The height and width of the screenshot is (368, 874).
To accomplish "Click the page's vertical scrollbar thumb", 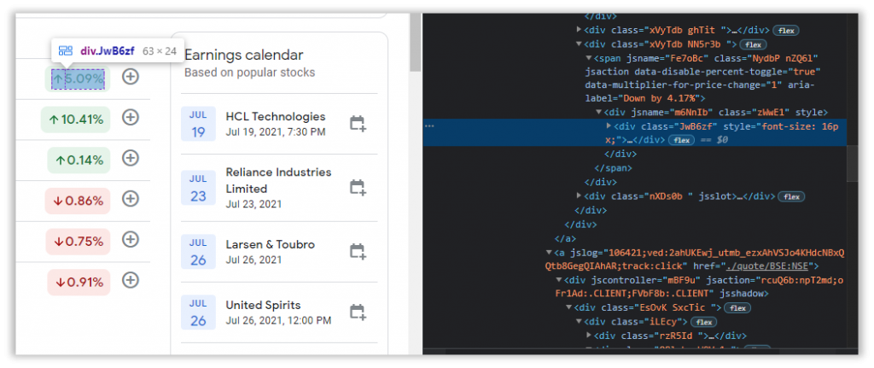I will tap(416, 43).
